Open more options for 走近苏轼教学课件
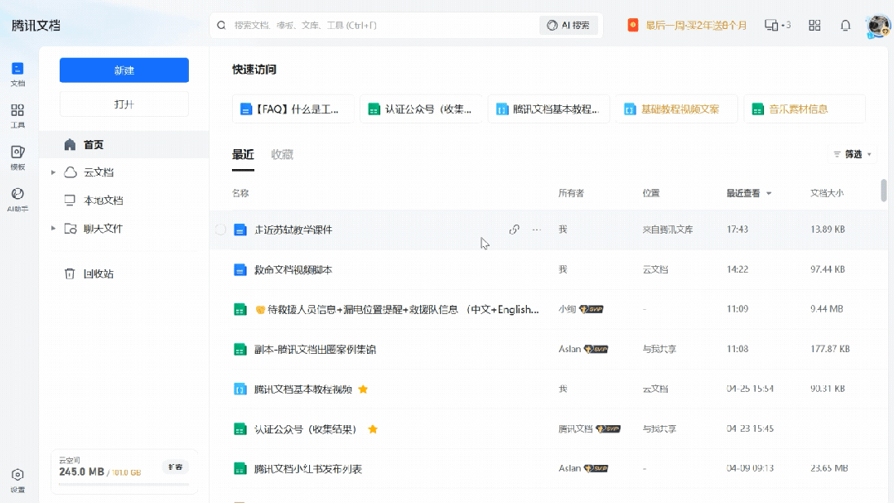 pos(536,230)
